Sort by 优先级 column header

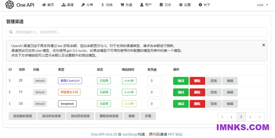tap(152, 70)
